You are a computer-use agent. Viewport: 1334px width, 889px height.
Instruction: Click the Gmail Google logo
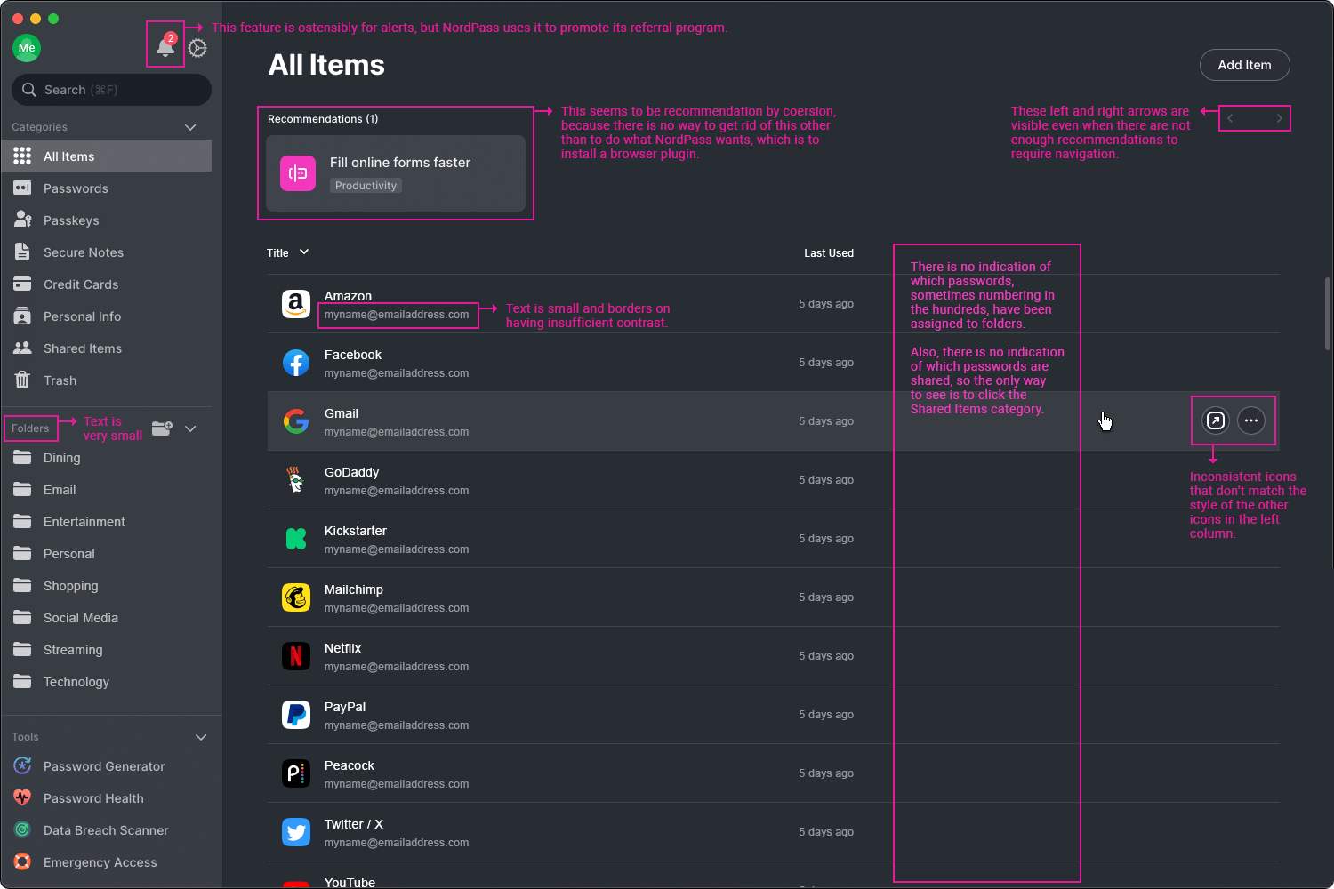296,421
